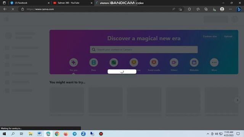Open Task View on the taskbar
Screen dimensions: 244x137
click(21, 134)
